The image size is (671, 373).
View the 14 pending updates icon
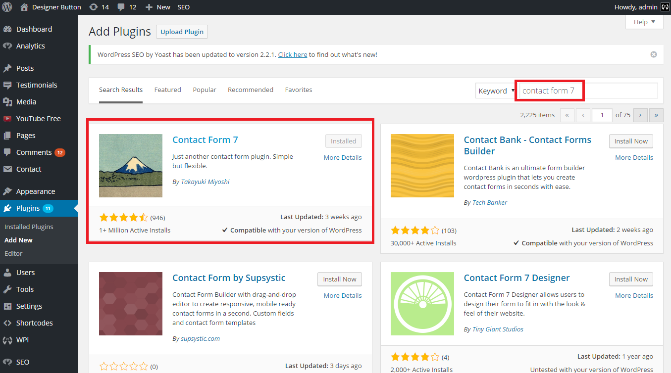point(93,7)
